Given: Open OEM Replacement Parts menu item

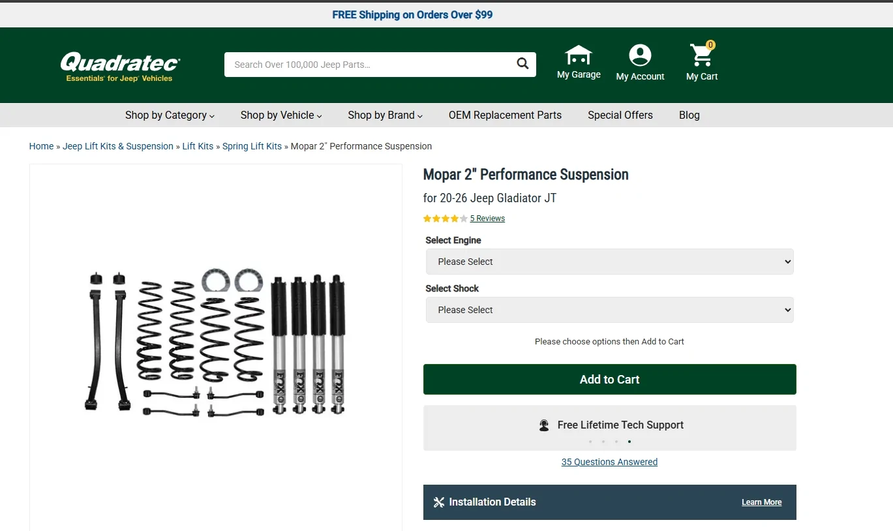Looking at the screenshot, I should (x=505, y=115).
